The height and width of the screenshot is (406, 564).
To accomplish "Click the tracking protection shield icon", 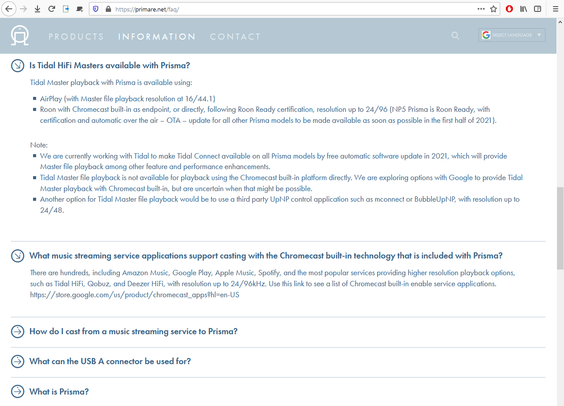I will pyautogui.click(x=96, y=9).
